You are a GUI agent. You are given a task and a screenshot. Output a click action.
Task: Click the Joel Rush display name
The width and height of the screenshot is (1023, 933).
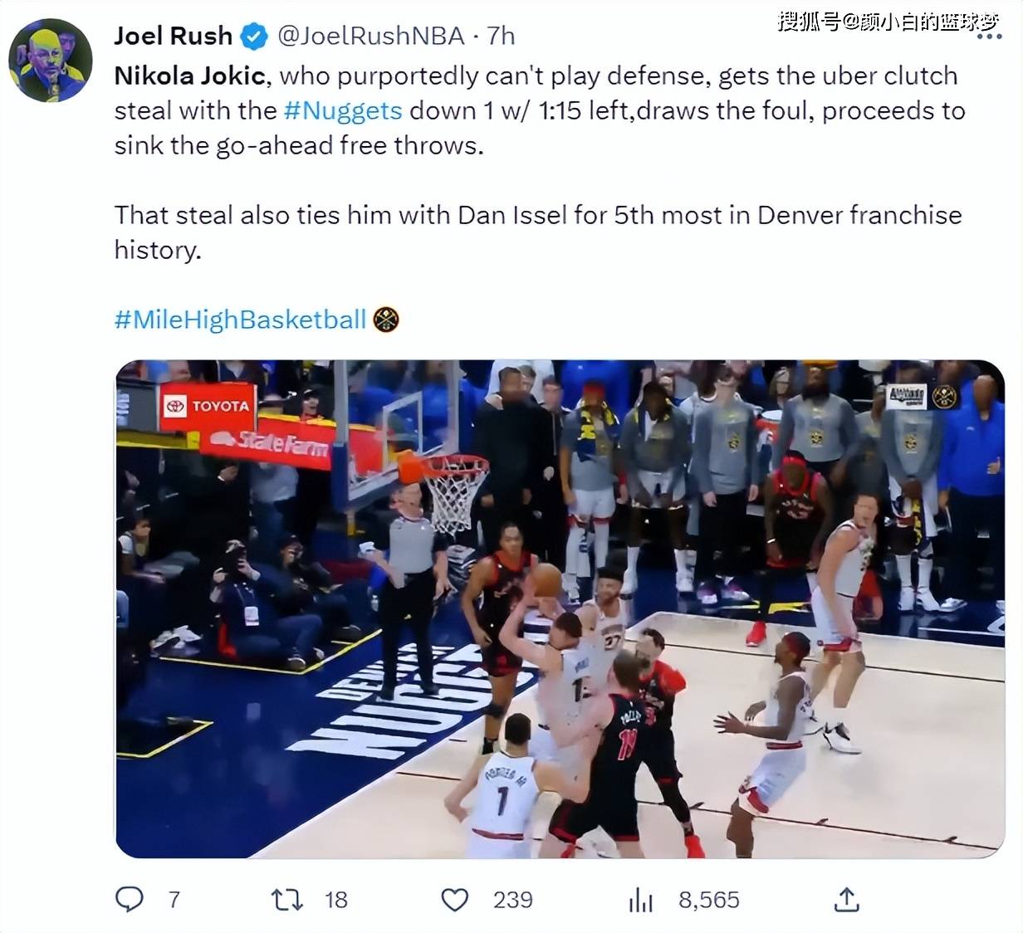click(174, 36)
